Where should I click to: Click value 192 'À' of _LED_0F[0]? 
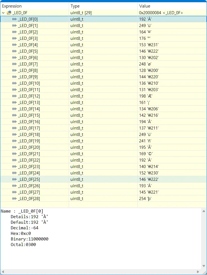pos(145,19)
